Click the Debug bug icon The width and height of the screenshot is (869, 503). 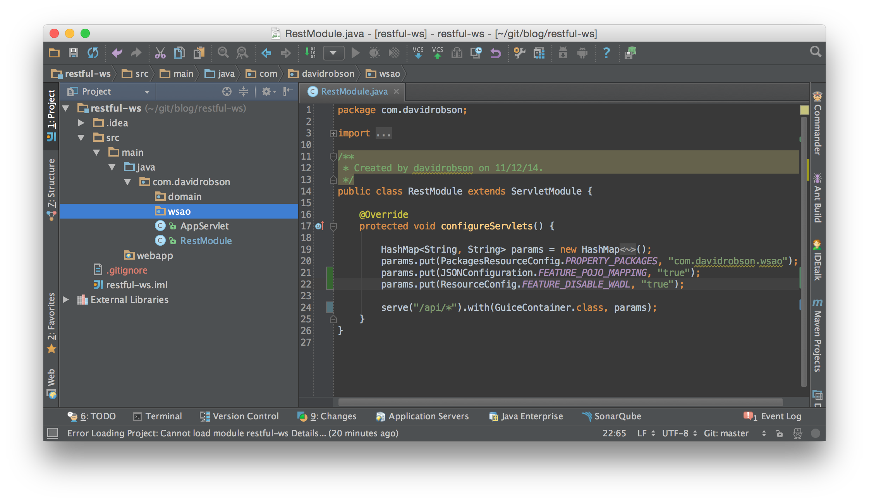click(x=374, y=53)
